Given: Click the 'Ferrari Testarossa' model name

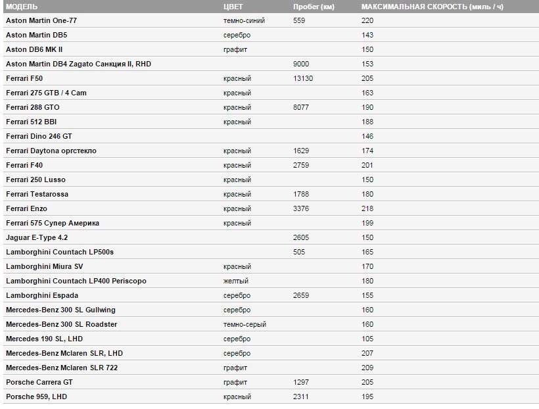Looking at the screenshot, I should pyautogui.click(x=37, y=194).
